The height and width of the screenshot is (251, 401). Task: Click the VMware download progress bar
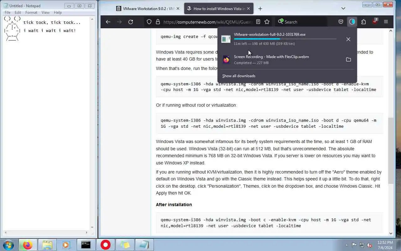click(285, 39)
